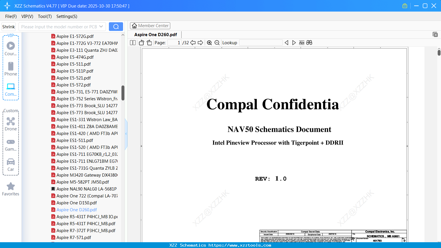Click the close-tabs icon beside document tabs
The image size is (441, 248).
pos(435,35)
